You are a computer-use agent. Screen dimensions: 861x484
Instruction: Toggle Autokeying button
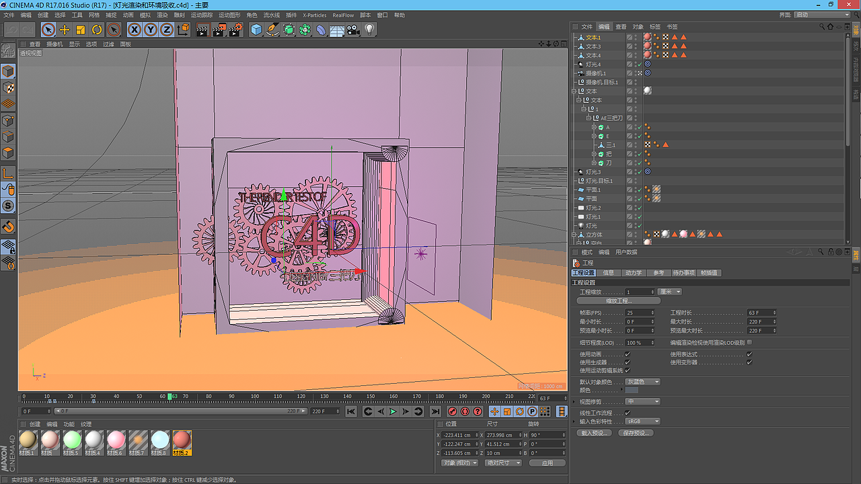pos(465,411)
